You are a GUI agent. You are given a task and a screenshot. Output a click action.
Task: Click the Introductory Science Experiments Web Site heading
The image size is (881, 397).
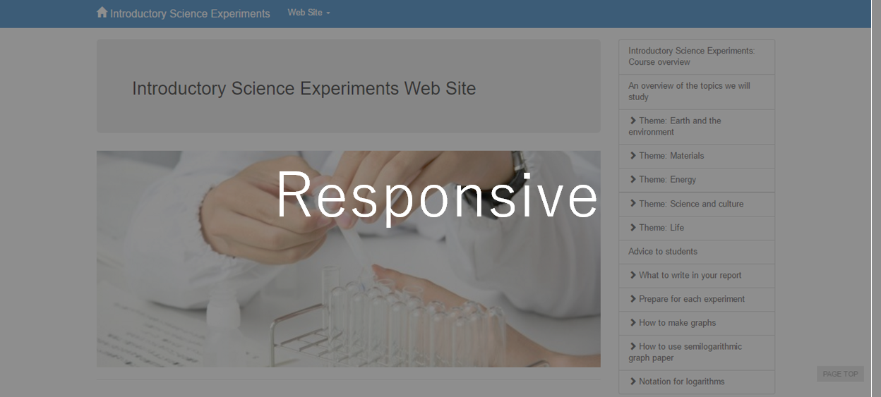coord(304,88)
